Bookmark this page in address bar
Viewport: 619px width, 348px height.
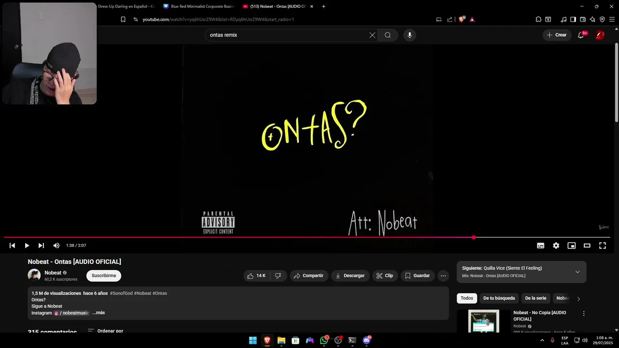coord(123,19)
